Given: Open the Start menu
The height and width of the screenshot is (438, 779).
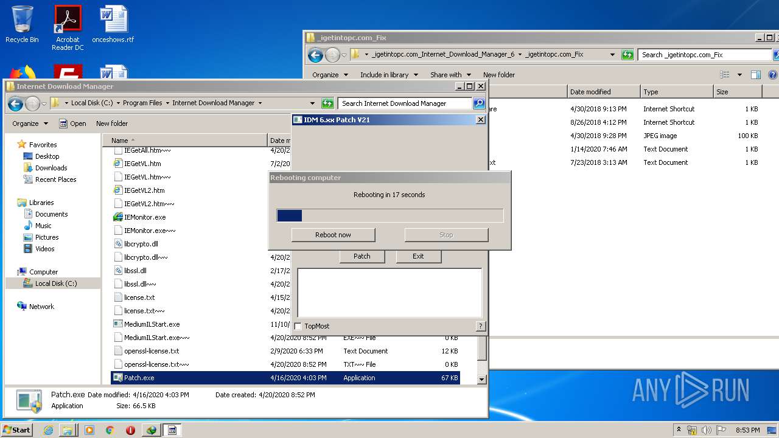Looking at the screenshot, I should coord(16,430).
